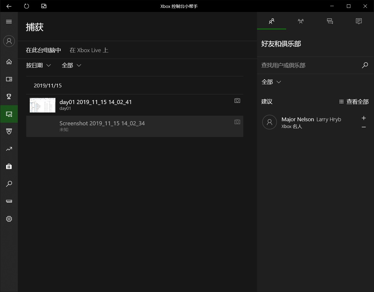
Task: Open the hamburger navigation menu
Action: click(x=9, y=22)
